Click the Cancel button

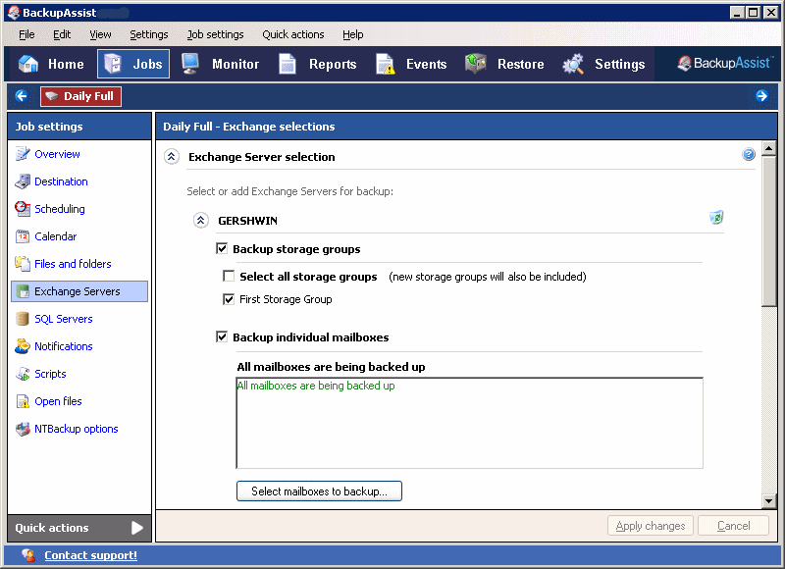pos(733,526)
